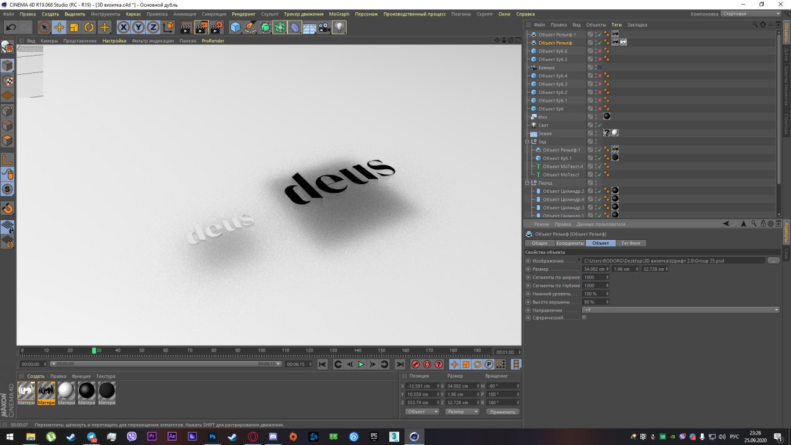791x445 pixels.
Task: Open Premiere Pro from the taskbar
Action: point(152,436)
